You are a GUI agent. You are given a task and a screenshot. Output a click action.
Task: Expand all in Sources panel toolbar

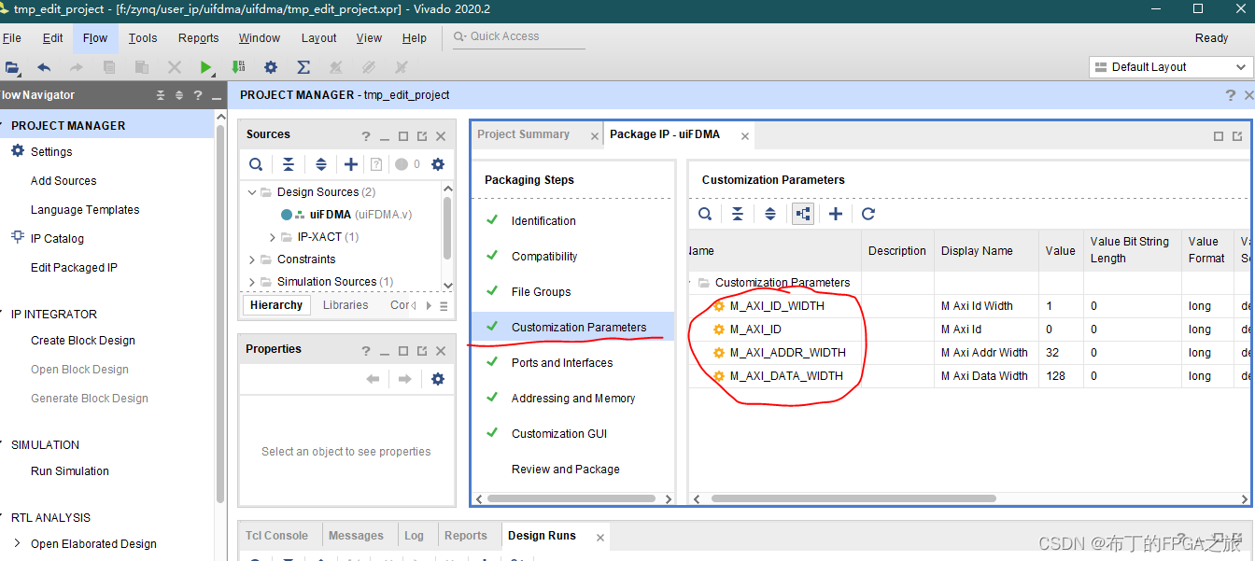point(320,164)
